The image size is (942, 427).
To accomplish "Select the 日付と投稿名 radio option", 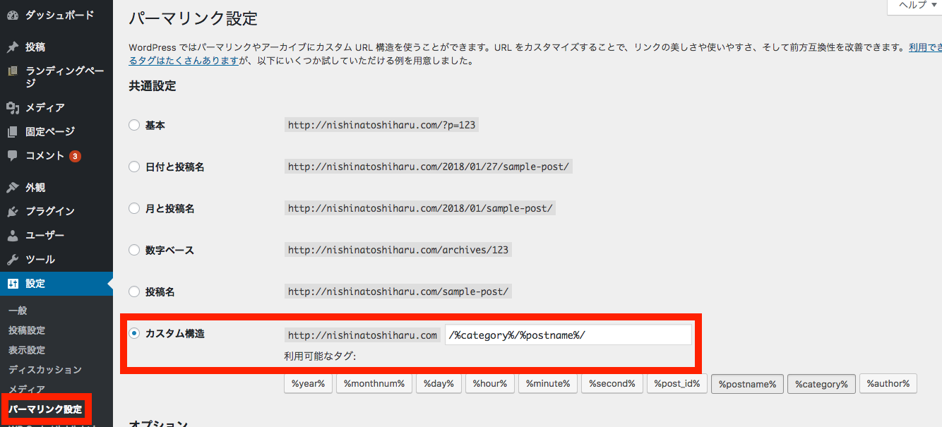I will pyautogui.click(x=134, y=167).
